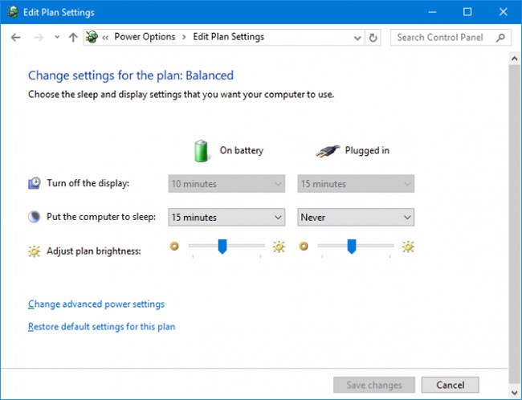Open Plugged in sleep dropdown showing Never
Viewport: 522px width, 400px height.
click(356, 217)
